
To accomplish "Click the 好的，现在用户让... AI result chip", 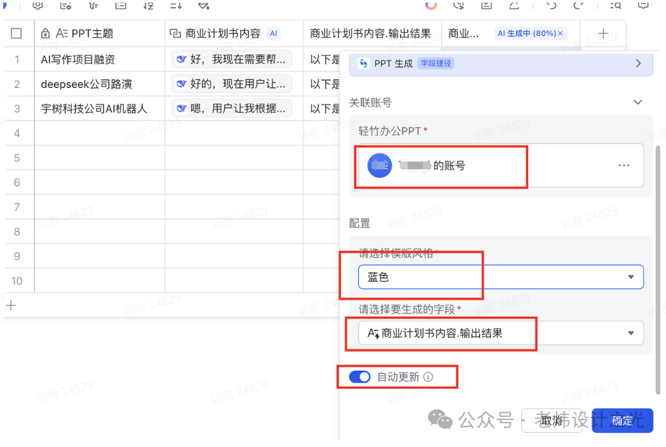I will coord(232,84).
